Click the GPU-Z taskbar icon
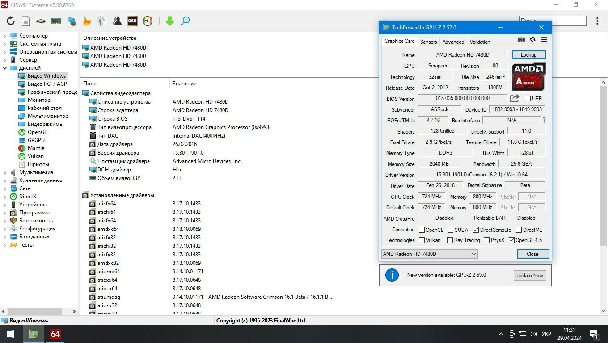 coord(34,334)
